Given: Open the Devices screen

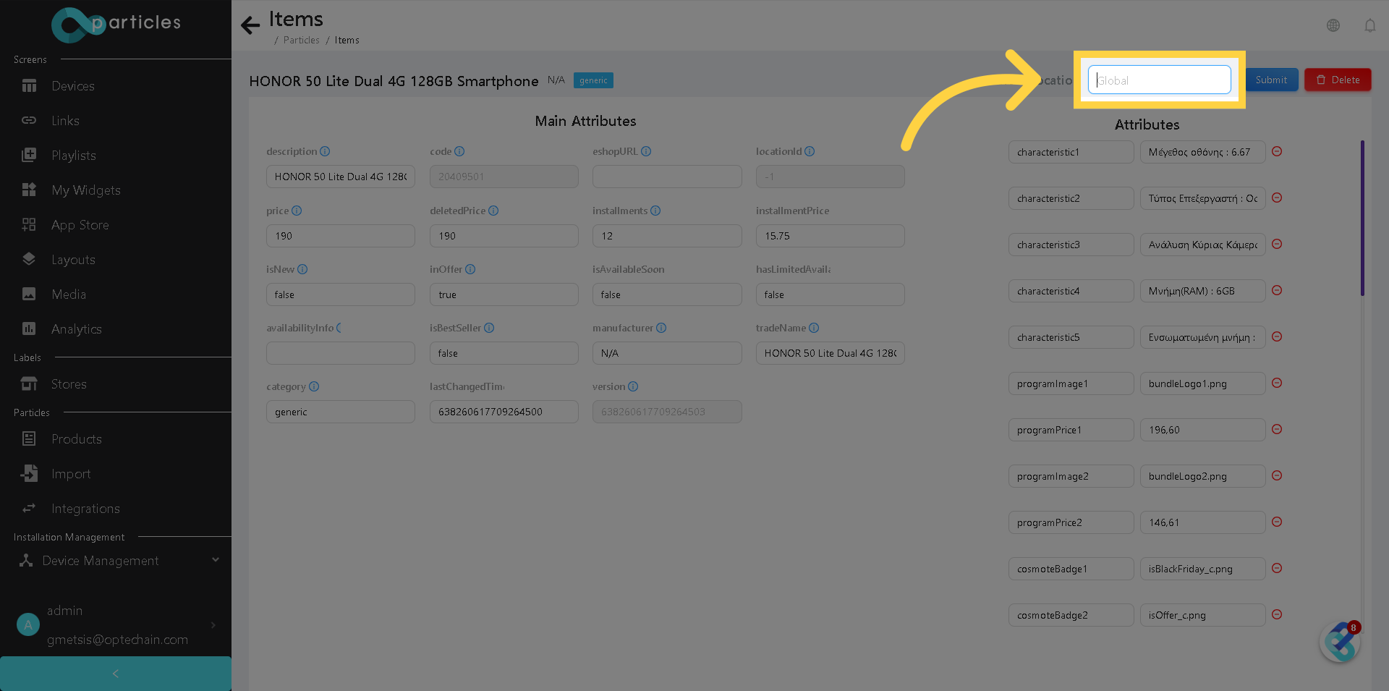Looking at the screenshot, I should [72, 86].
